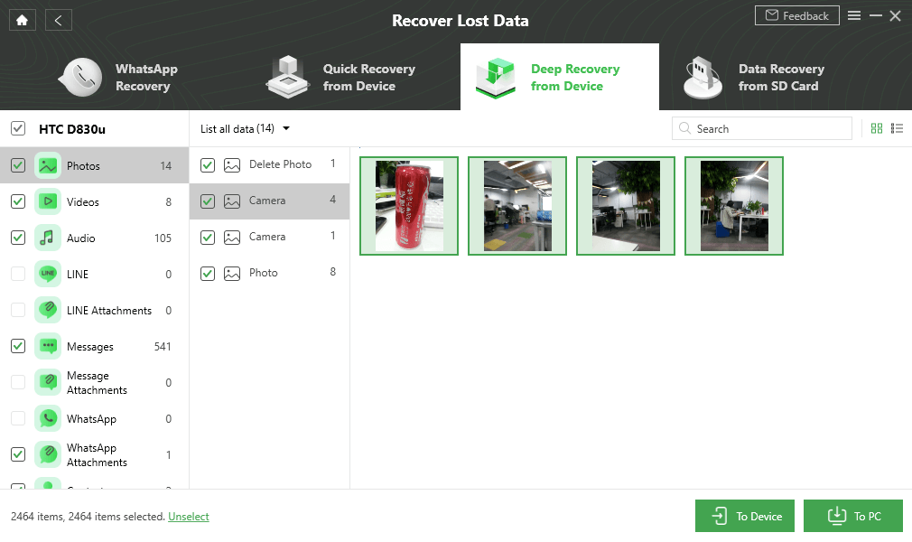Screen dimensions: 912x542
Task: Select the Photos category icon in sidebar
Action: click(47, 165)
